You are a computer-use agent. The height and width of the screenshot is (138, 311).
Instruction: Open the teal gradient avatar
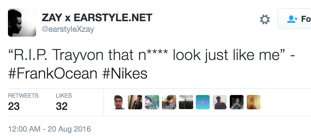(x=203, y=102)
